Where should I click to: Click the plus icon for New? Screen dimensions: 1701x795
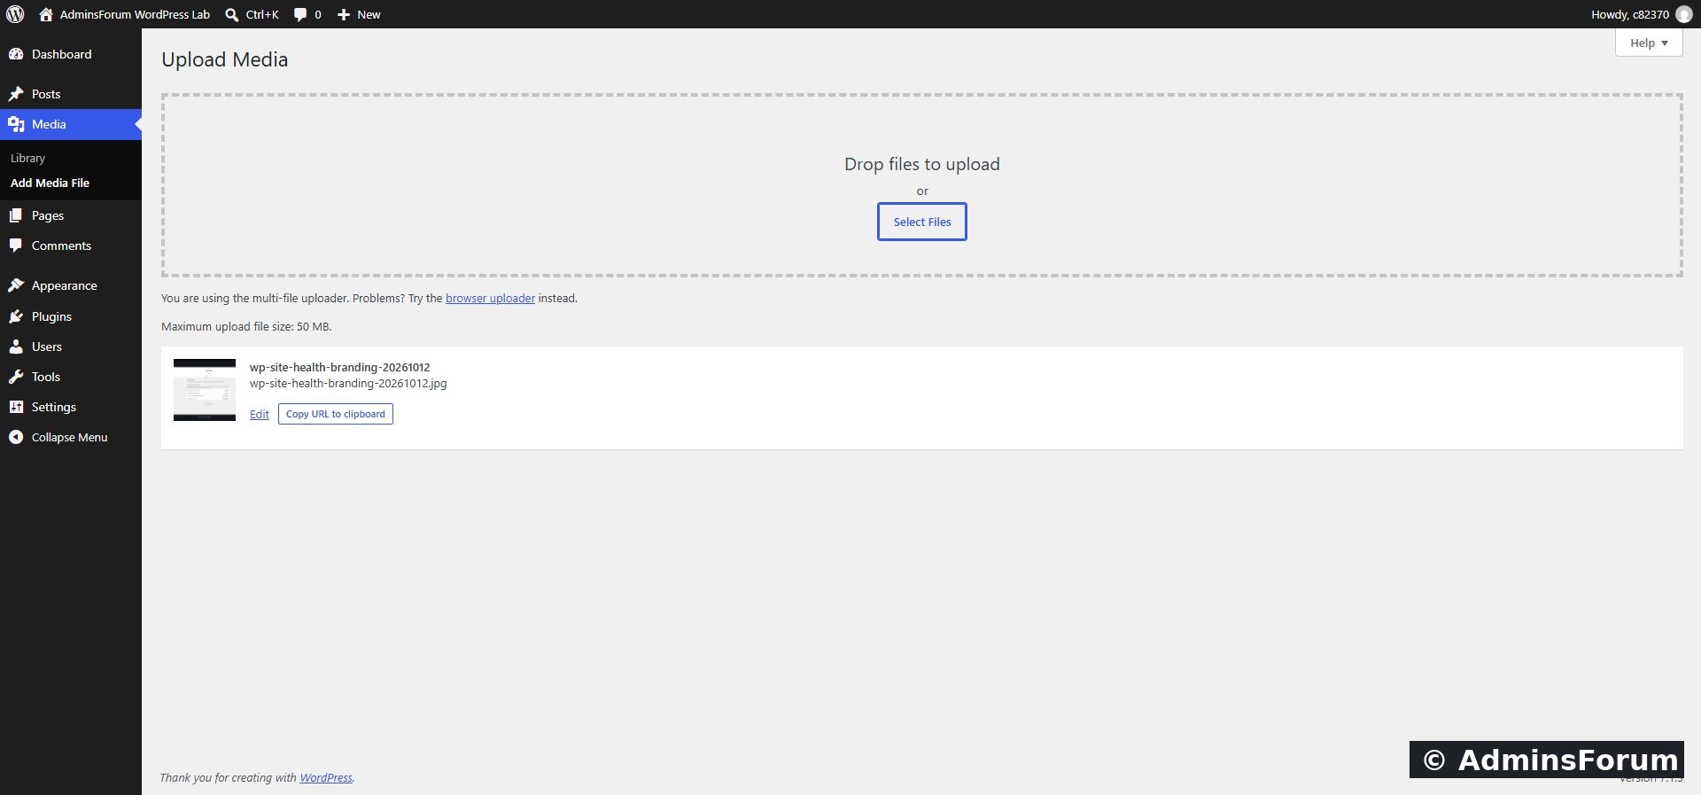pyautogui.click(x=344, y=14)
